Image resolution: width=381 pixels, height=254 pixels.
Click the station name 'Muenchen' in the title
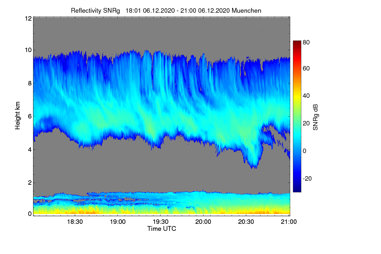[246, 10]
